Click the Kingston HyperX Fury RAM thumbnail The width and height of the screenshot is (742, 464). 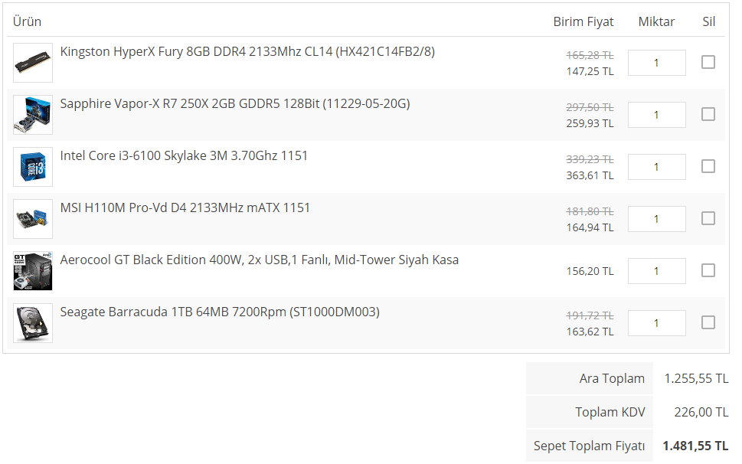[33, 63]
